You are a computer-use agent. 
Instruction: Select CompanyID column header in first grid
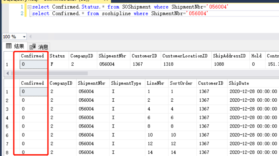click(x=83, y=56)
